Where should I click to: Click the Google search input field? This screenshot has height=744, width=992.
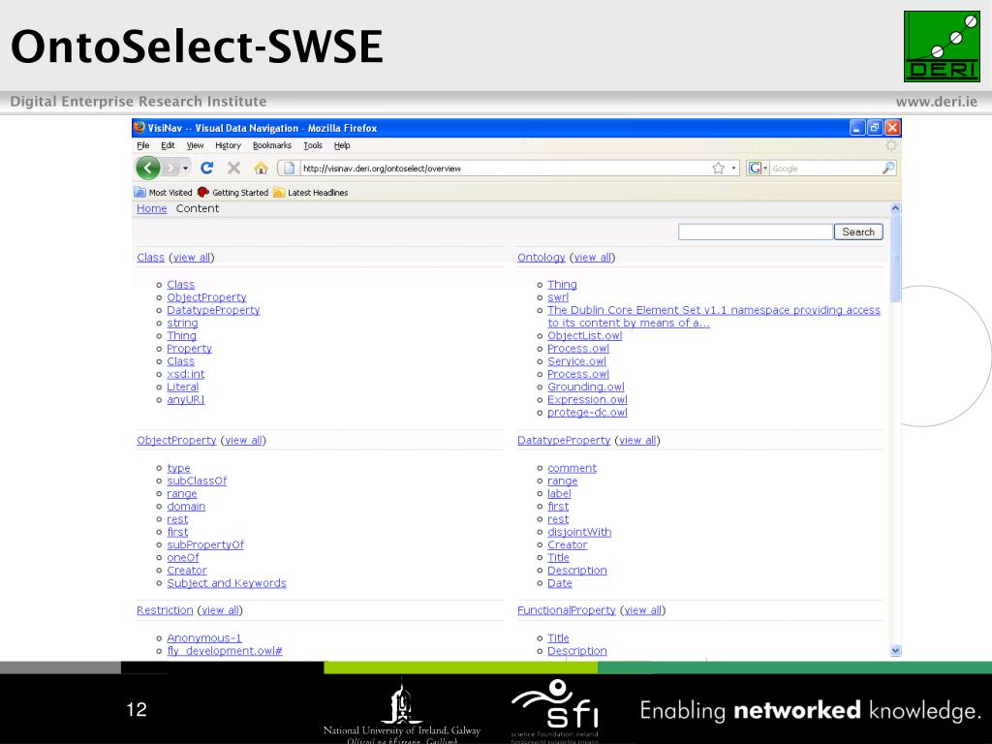tap(824, 169)
